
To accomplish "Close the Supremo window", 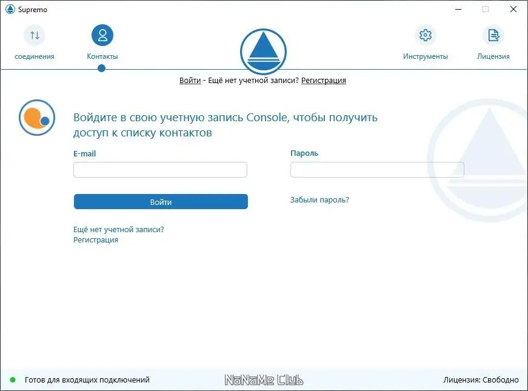I will [513, 9].
